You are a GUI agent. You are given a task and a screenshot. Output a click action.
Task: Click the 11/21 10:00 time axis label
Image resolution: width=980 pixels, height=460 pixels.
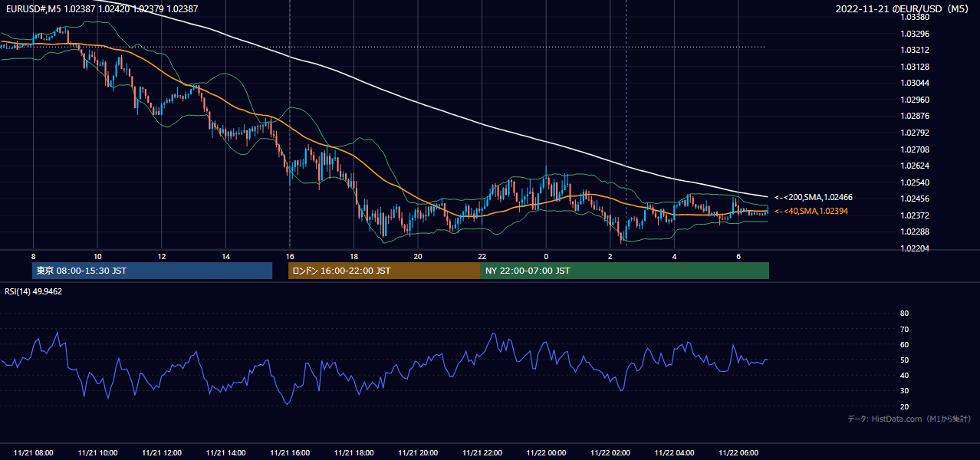(97, 453)
